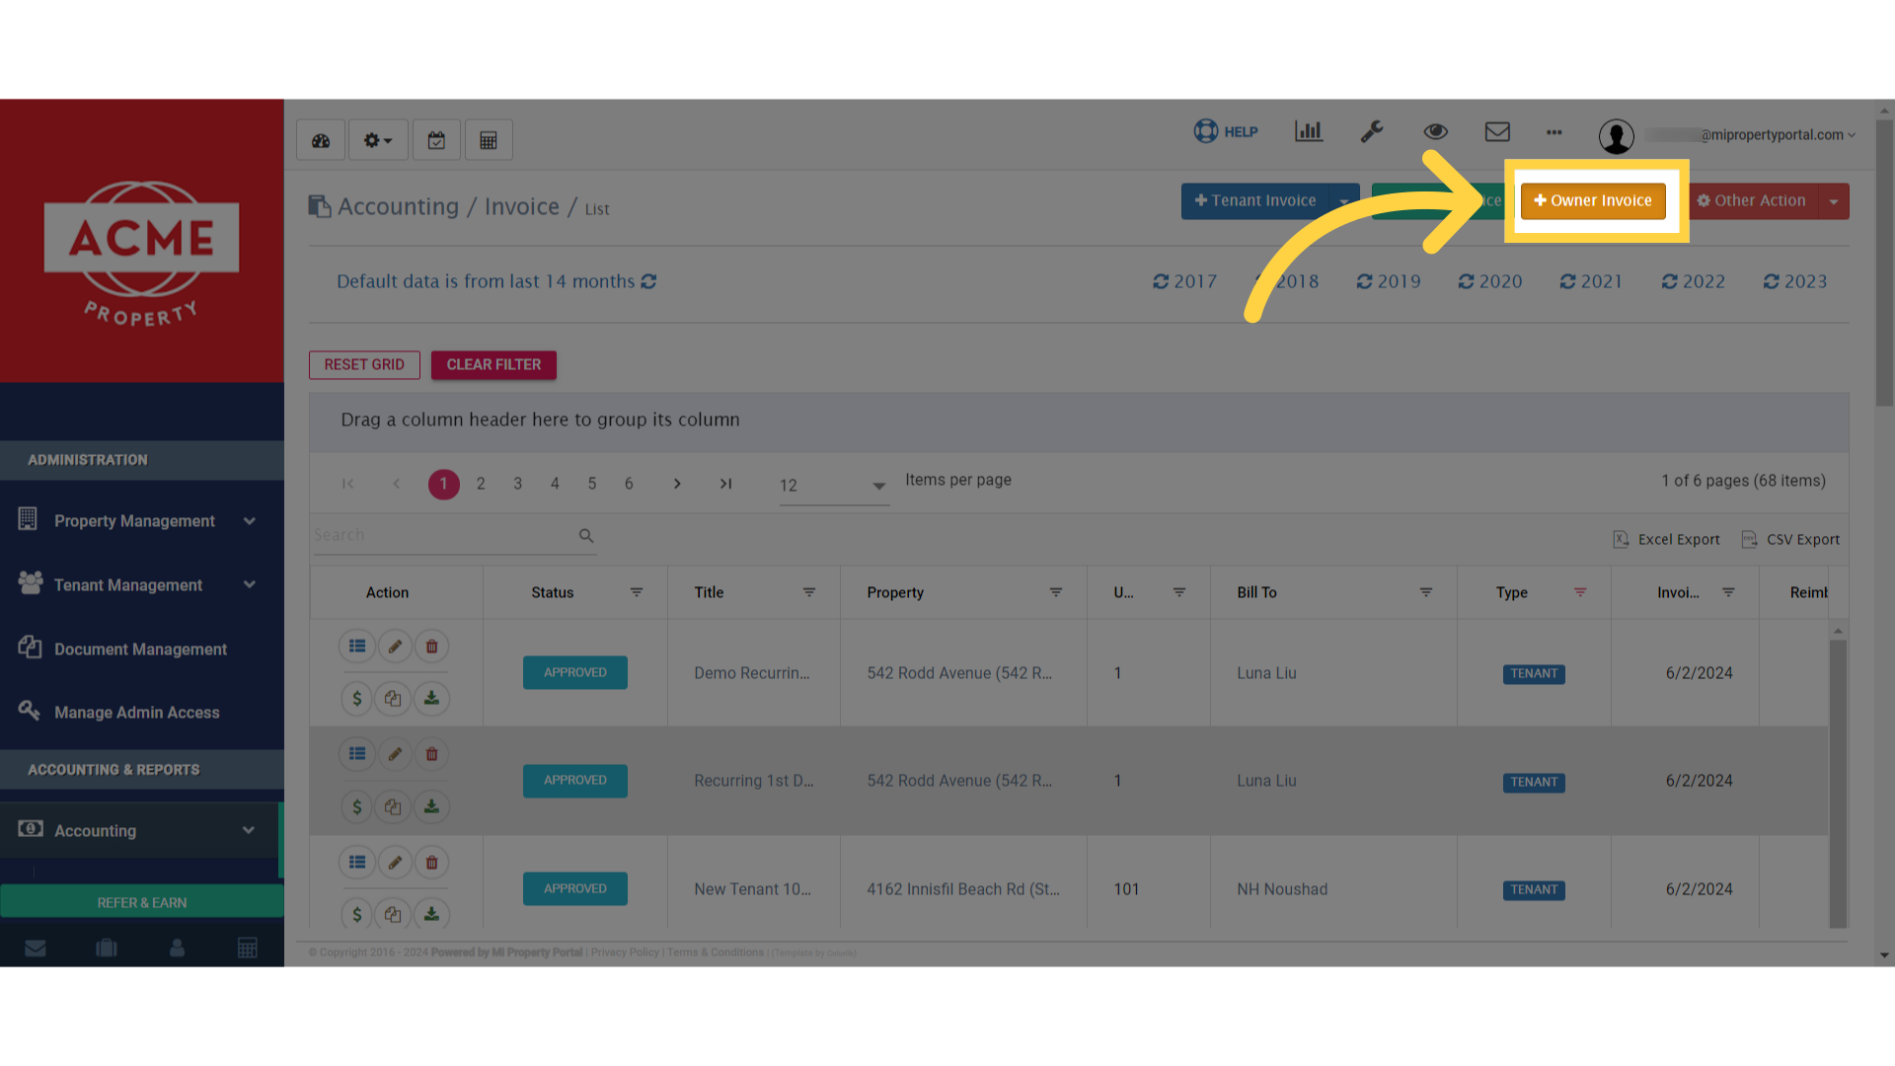Screen dimensions: 1895x1066
Task: Load data for year 2020
Action: pyautogui.click(x=1490, y=281)
